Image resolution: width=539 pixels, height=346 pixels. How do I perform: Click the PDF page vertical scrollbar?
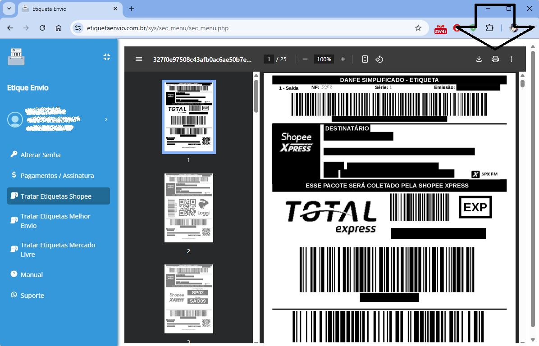(x=522, y=83)
